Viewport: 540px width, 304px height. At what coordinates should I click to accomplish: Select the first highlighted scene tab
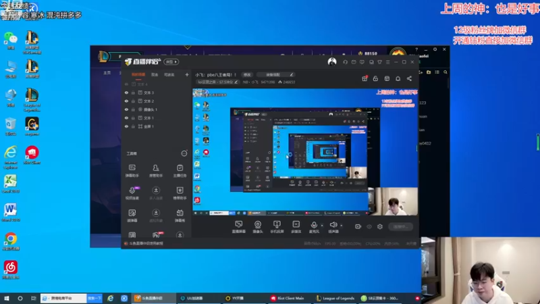point(138,74)
